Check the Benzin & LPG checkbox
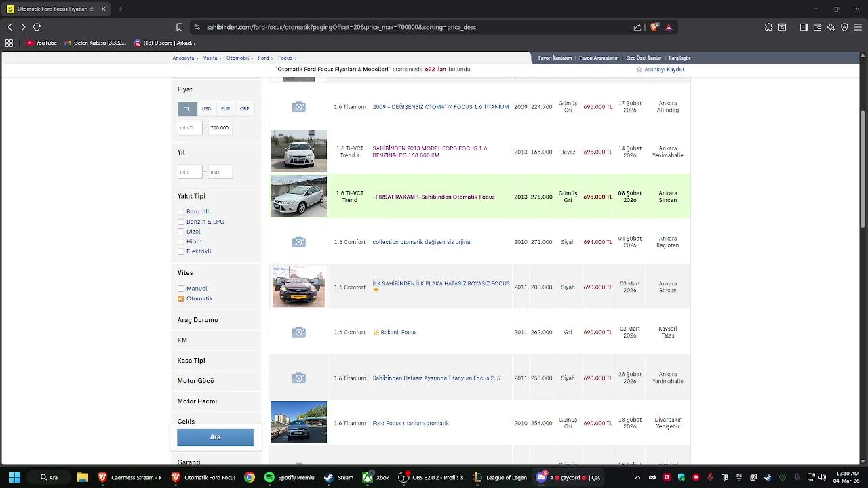The image size is (868, 488). pyautogui.click(x=181, y=222)
